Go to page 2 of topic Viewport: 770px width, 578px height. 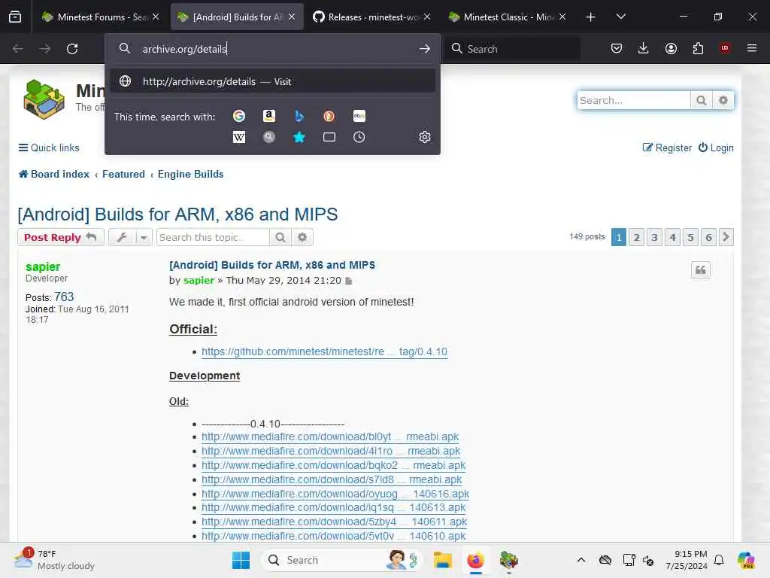click(636, 237)
